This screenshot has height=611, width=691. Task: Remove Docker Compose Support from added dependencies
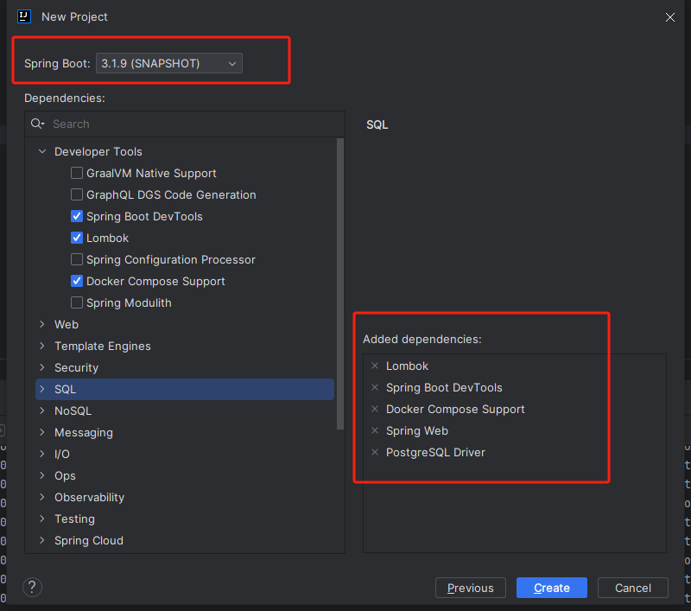(x=375, y=409)
